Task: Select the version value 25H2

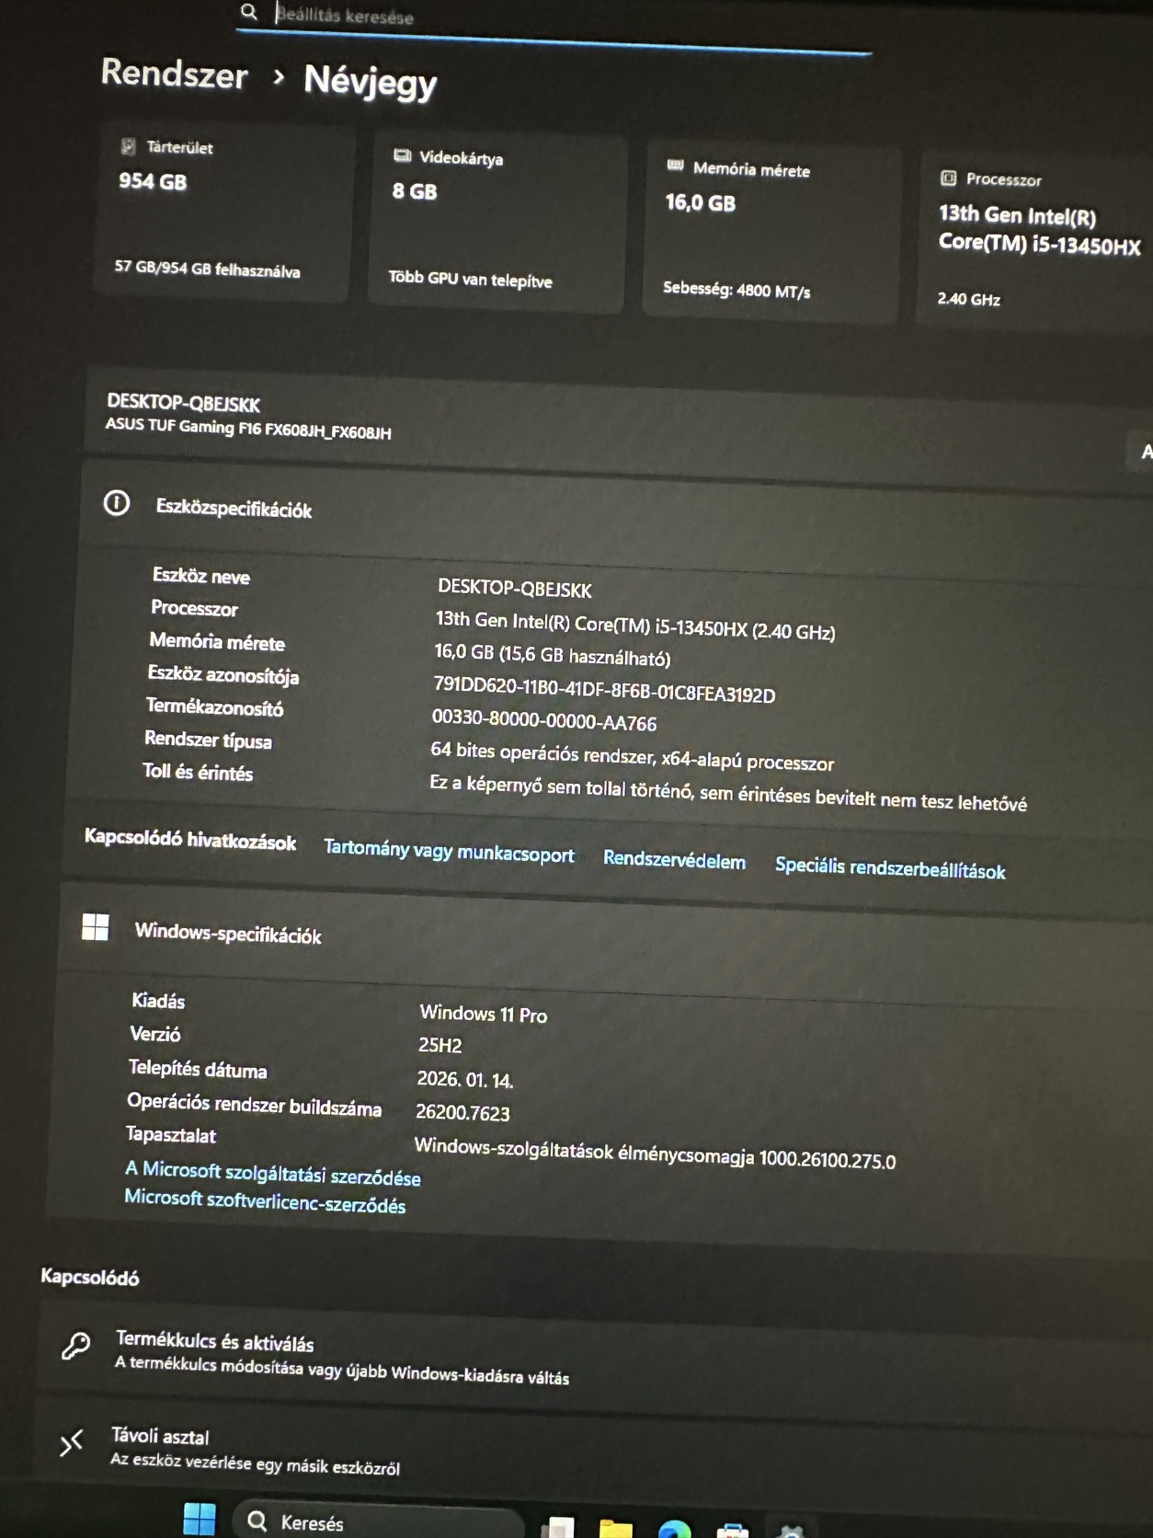Action: pyautogui.click(x=440, y=1045)
